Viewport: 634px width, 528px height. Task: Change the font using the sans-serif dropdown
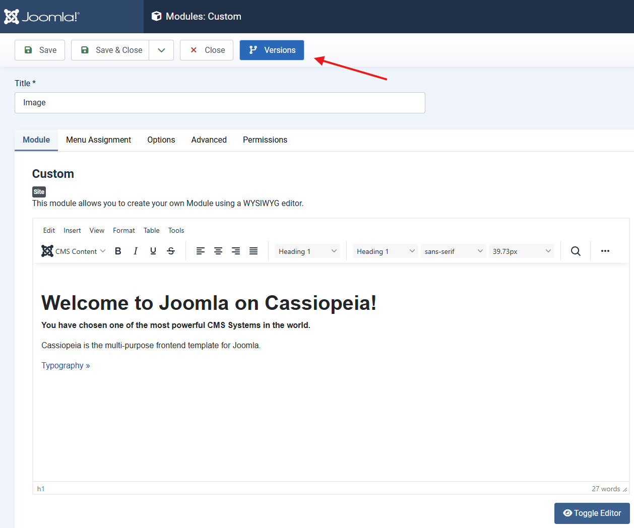point(453,250)
